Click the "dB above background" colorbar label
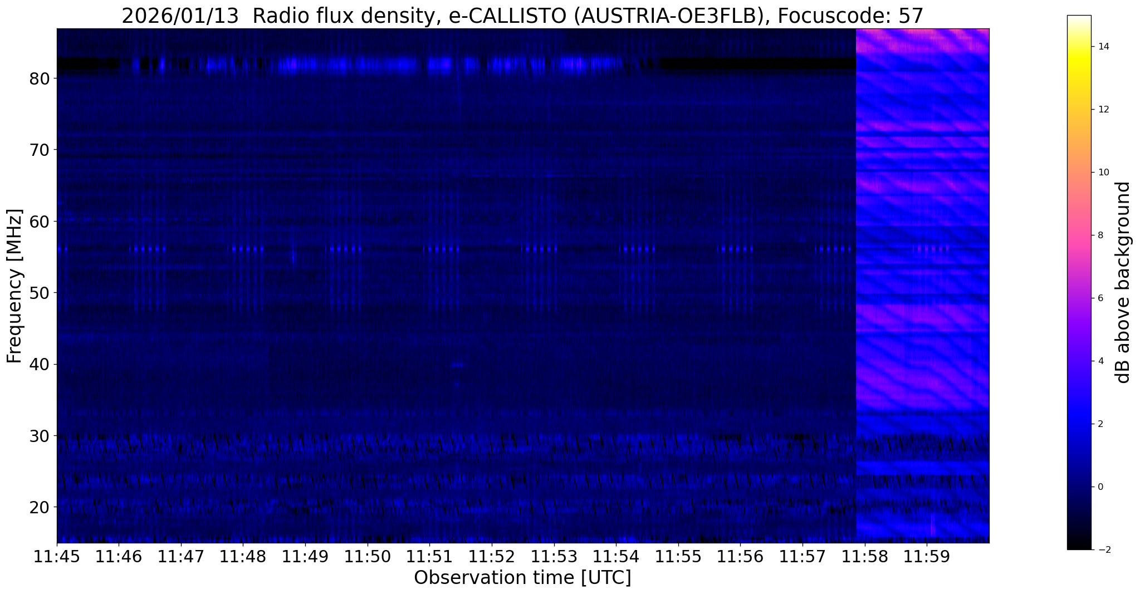This screenshot has height=594, width=1140. pos(1123,282)
